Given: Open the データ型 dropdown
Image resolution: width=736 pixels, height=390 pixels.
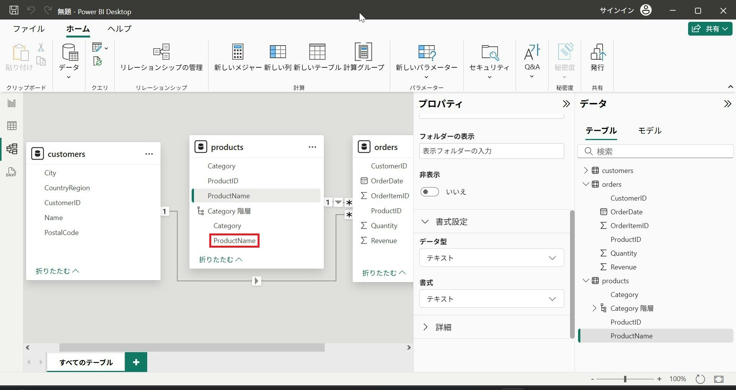Looking at the screenshot, I should (x=492, y=258).
